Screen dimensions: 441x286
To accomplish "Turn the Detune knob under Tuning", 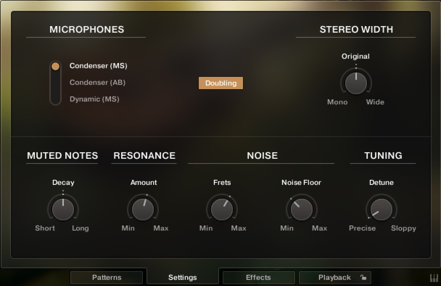I will coord(381,209).
